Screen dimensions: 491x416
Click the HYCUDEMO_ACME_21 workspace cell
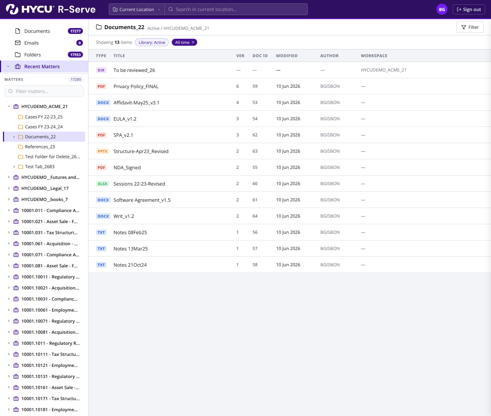coord(383,70)
